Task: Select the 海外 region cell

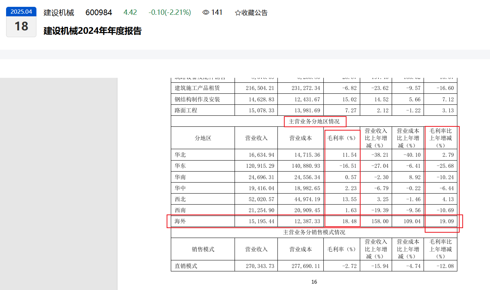Action: (180, 221)
